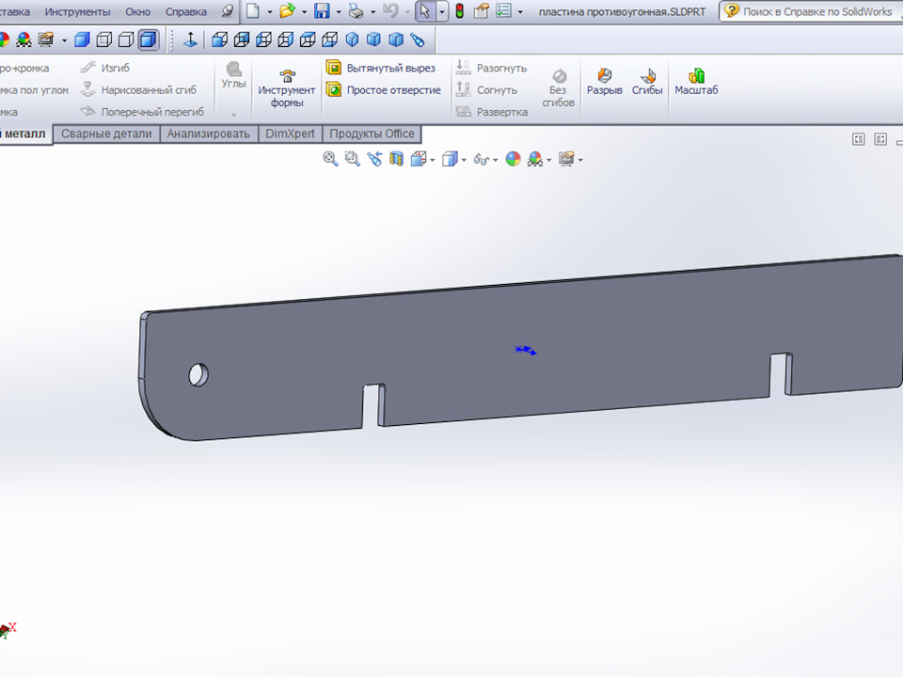Create a new document
The width and height of the screenshot is (903, 677).
(253, 11)
